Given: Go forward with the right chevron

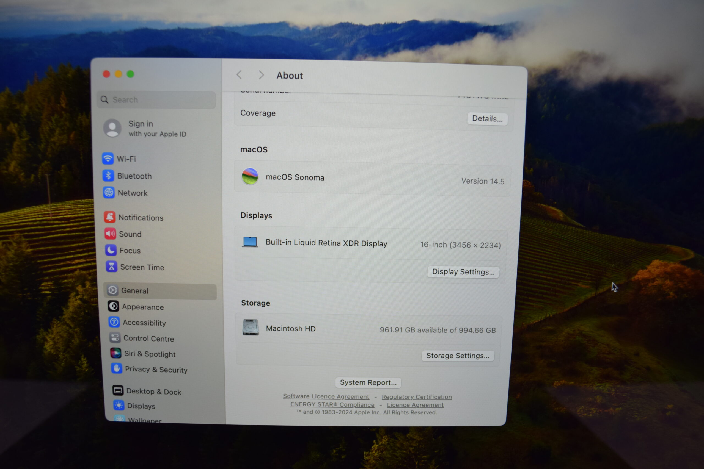Looking at the screenshot, I should point(261,75).
